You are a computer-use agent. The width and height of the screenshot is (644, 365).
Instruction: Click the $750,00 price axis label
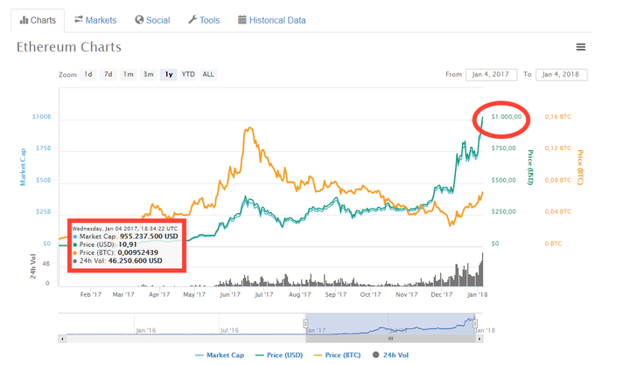503,148
